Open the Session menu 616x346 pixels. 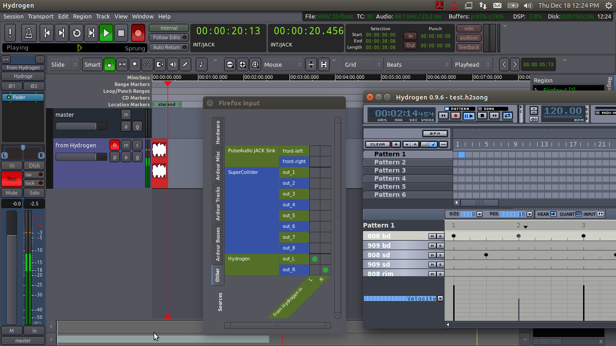point(14,16)
